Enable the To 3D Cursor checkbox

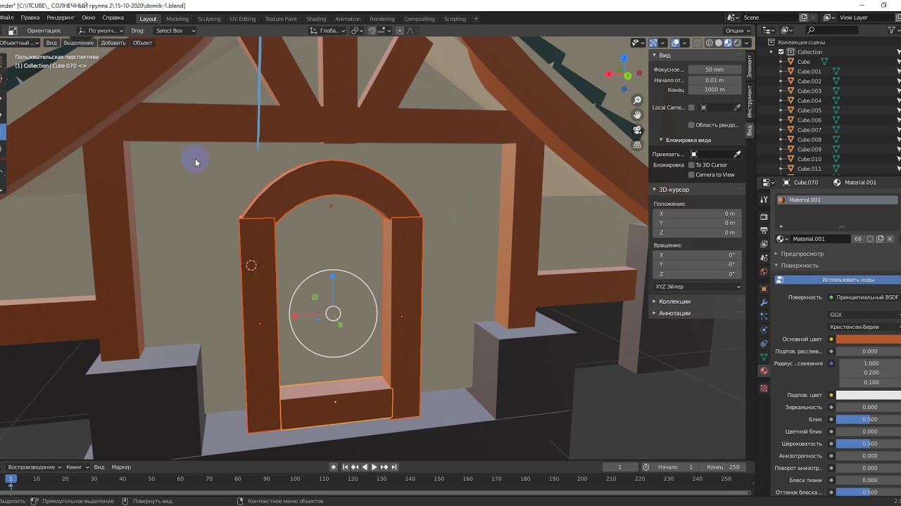[691, 165]
